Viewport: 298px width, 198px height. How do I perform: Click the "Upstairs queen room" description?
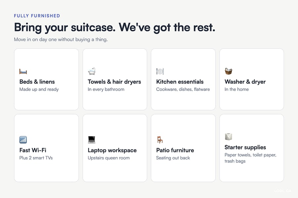109,158
